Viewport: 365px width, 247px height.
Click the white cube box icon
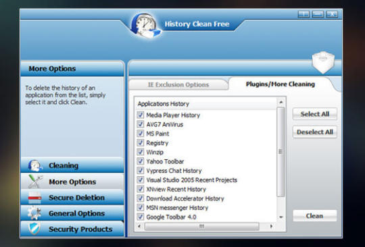323,62
